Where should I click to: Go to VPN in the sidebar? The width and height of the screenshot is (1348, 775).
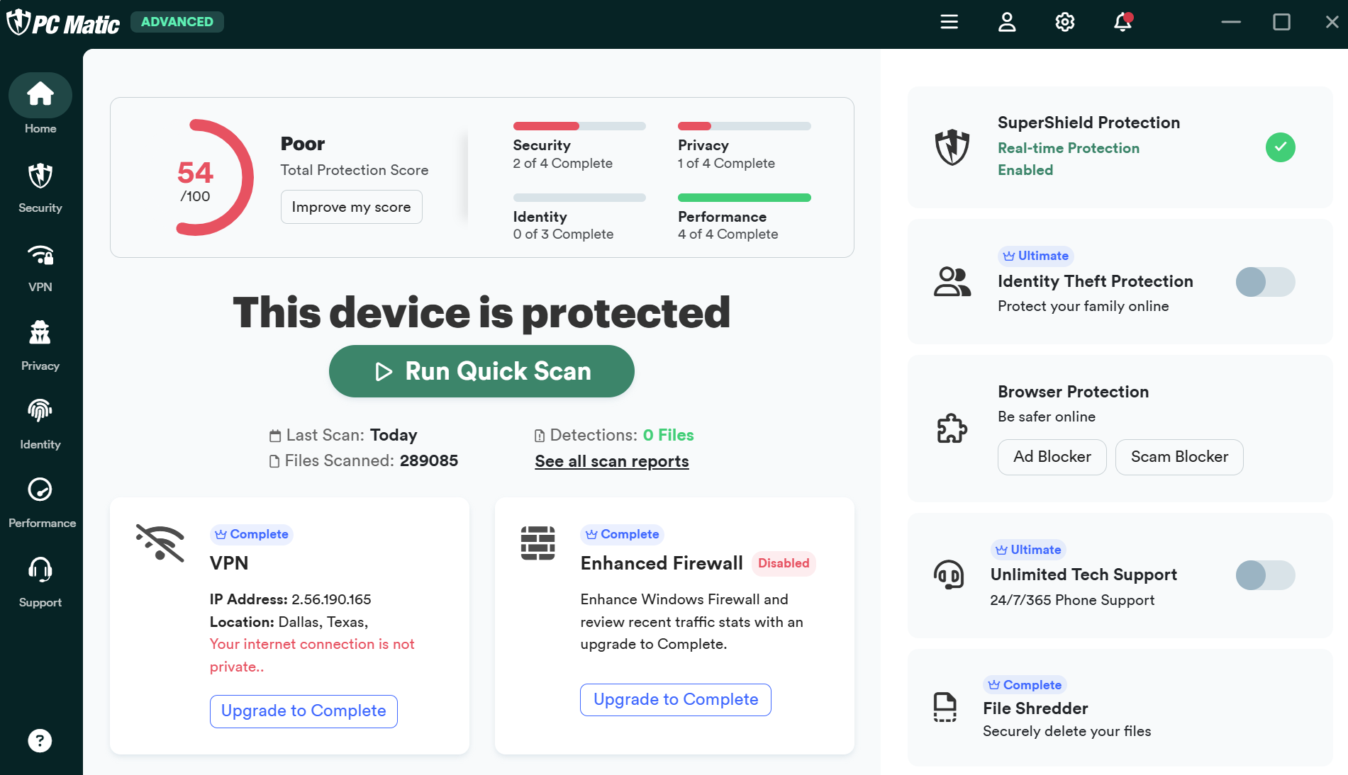pyautogui.click(x=40, y=267)
